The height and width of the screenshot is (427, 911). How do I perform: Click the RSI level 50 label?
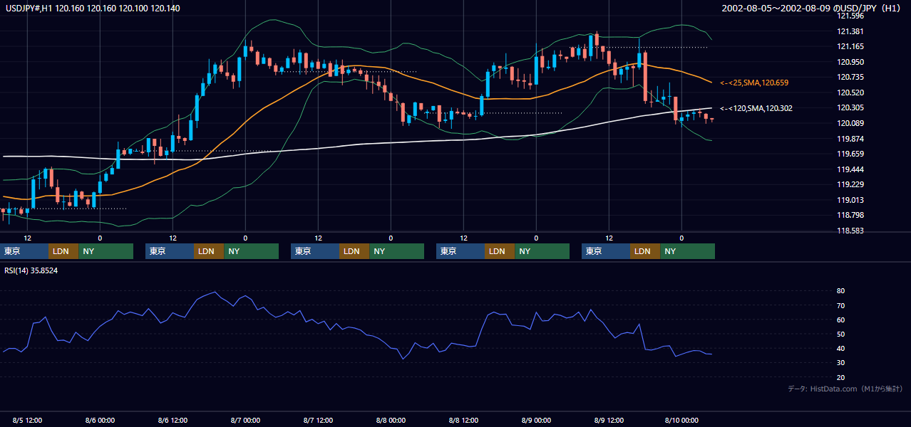[x=840, y=334]
